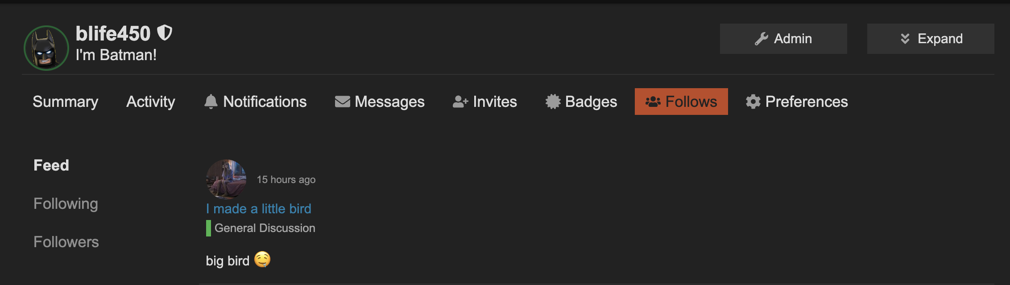Click the moderator shield icon beside blife450

pos(165,33)
